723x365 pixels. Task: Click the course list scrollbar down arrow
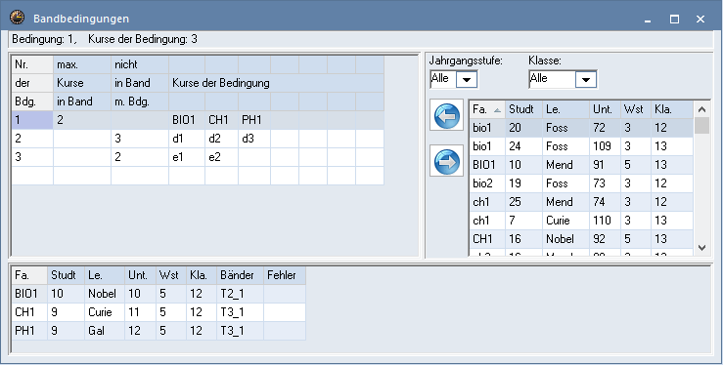701,247
